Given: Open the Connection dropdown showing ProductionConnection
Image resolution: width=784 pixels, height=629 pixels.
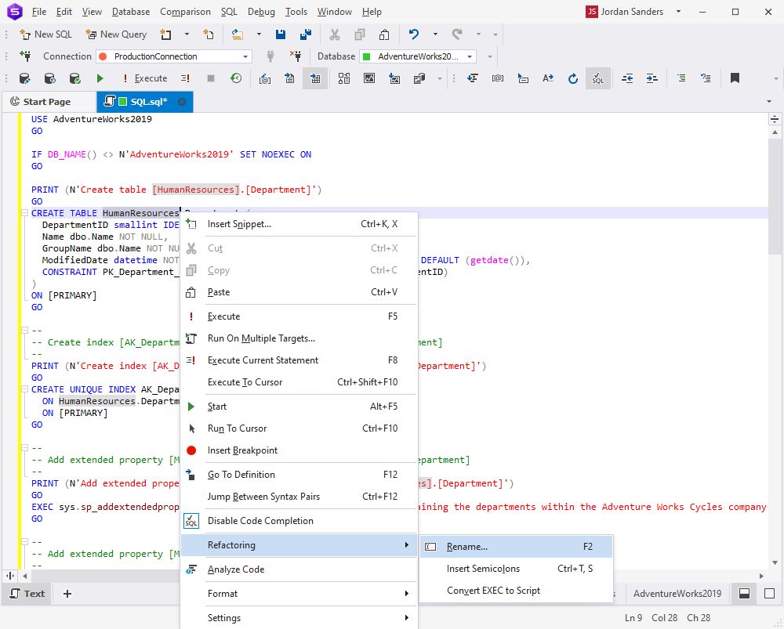Looking at the screenshot, I should [245, 56].
